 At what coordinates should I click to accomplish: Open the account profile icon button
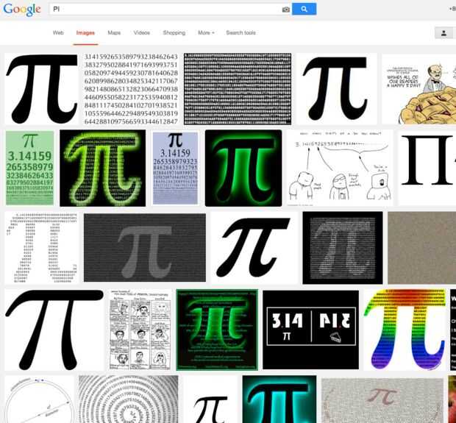[443, 33]
